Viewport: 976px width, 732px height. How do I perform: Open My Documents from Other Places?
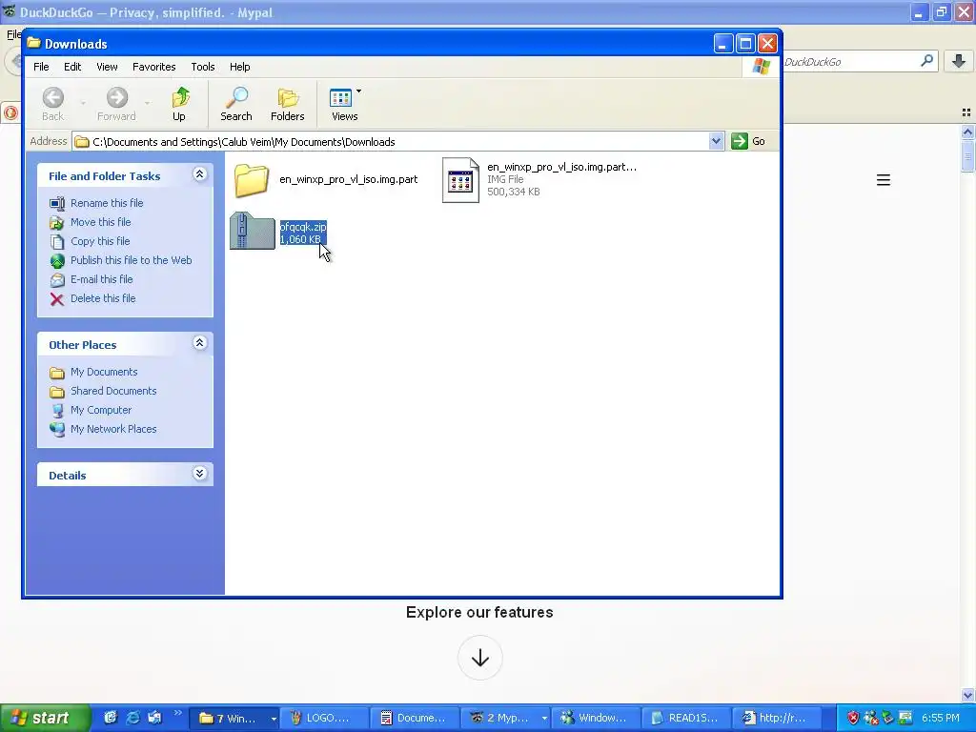click(x=104, y=372)
